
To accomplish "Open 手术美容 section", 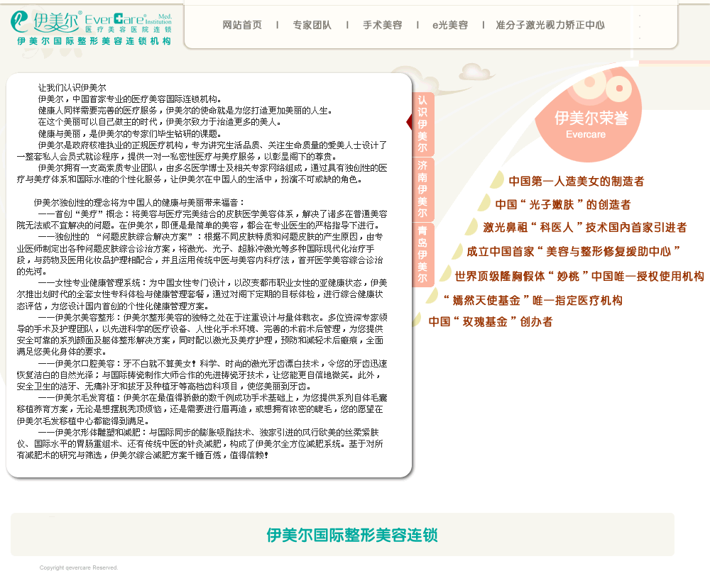I will tap(382, 25).
